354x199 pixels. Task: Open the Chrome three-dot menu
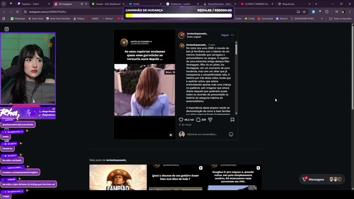tap(350, 12)
